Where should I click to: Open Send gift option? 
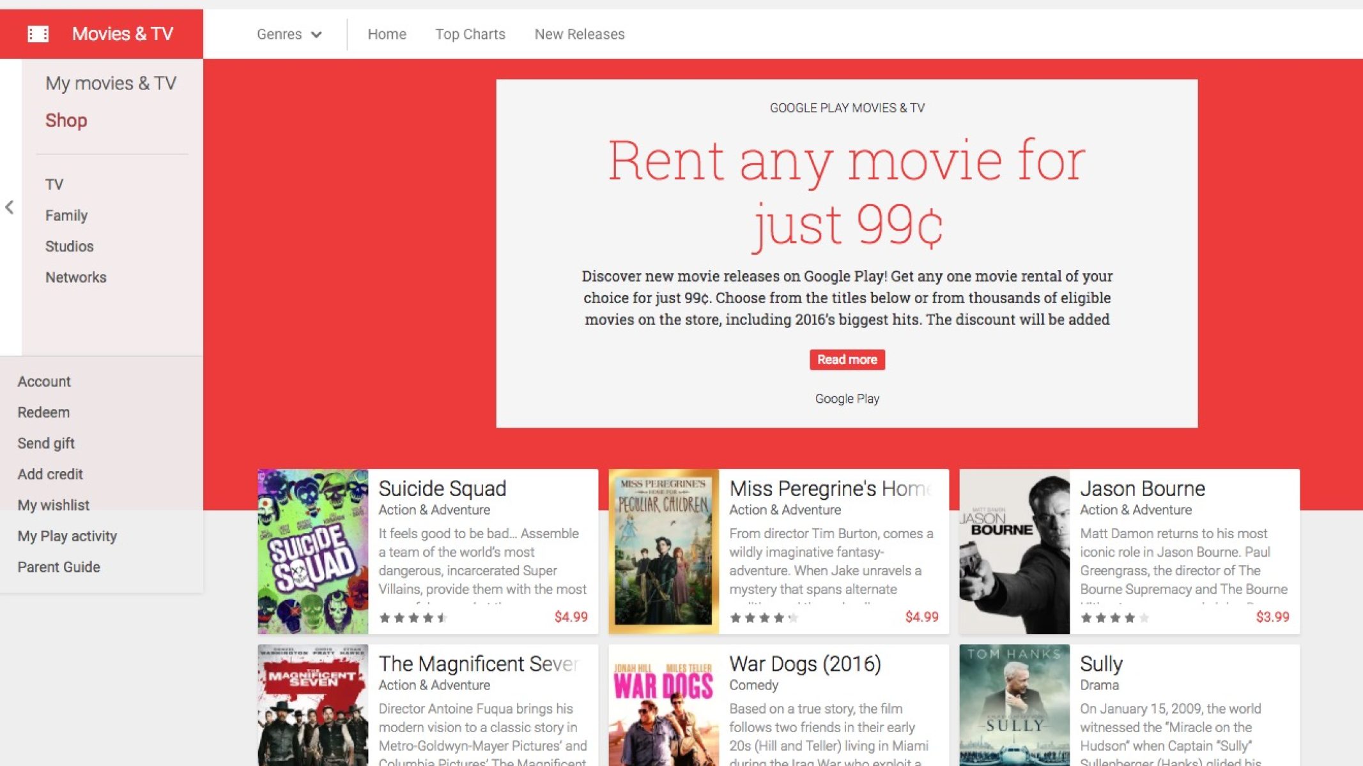click(x=46, y=443)
